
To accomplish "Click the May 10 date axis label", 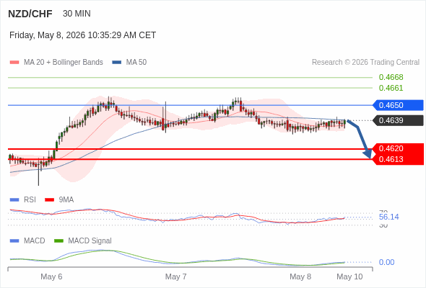I will click(349, 276).
